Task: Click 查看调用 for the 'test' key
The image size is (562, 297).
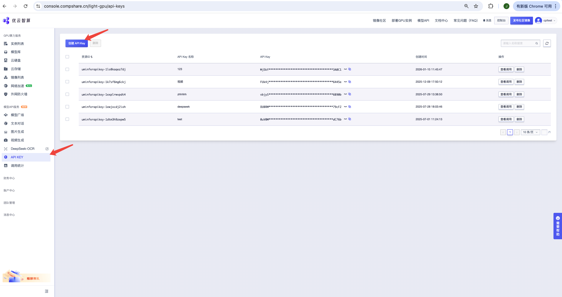Action: coord(506,119)
